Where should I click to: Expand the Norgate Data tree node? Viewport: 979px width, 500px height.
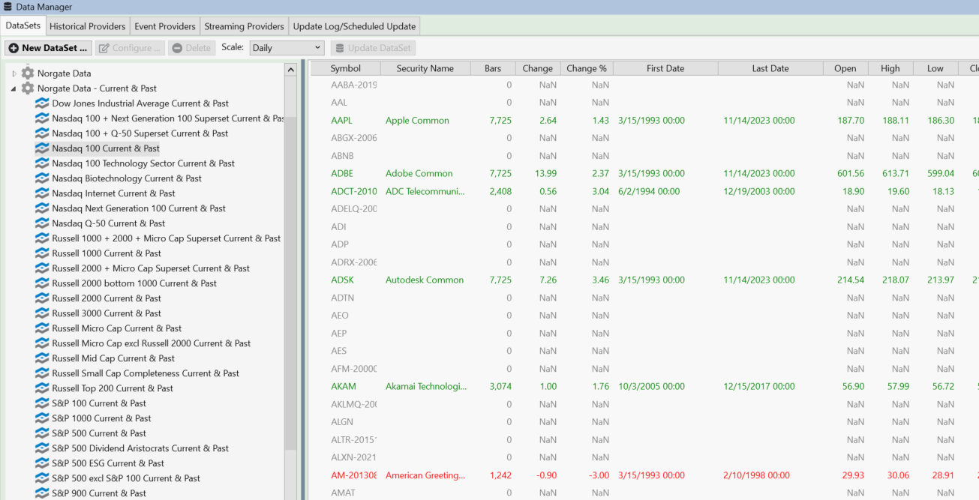(x=14, y=73)
